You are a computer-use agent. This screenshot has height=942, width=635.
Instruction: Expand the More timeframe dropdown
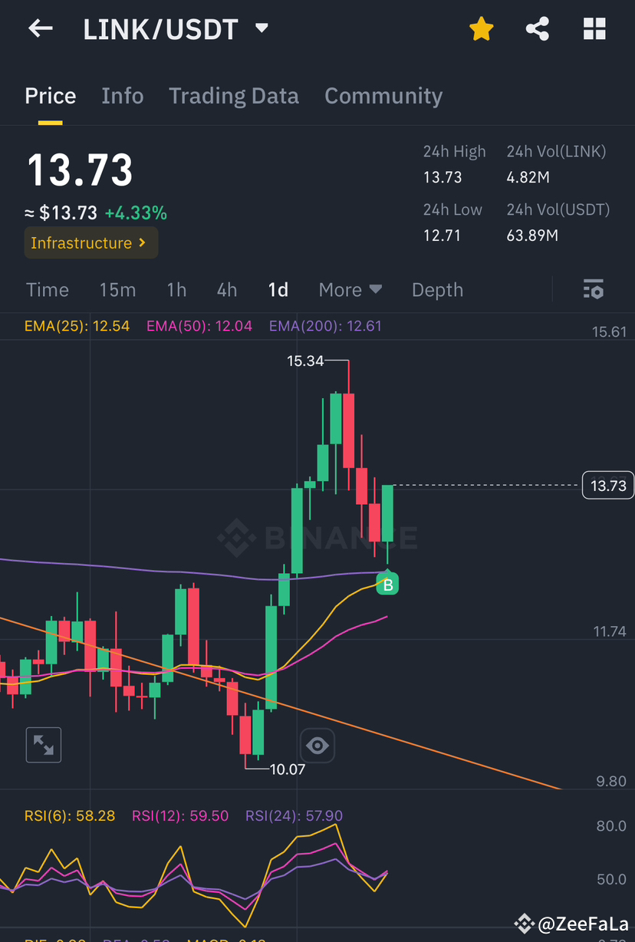(x=350, y=290)
